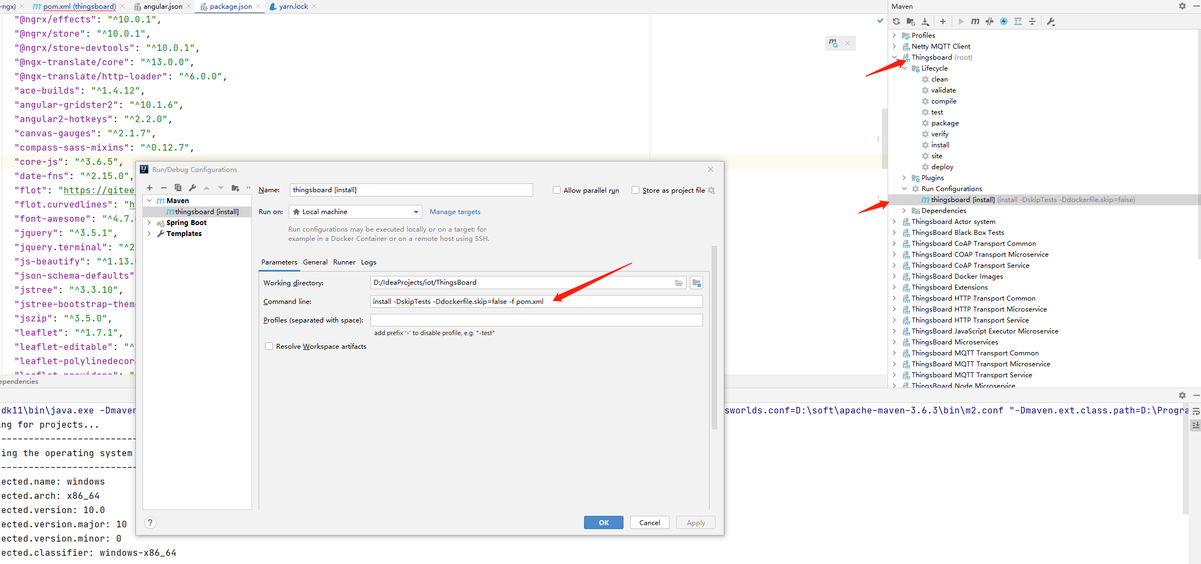Switch to Parameters tab
Image resolution: width=1201 pixels, height=564 pixels.
[279, 262]
